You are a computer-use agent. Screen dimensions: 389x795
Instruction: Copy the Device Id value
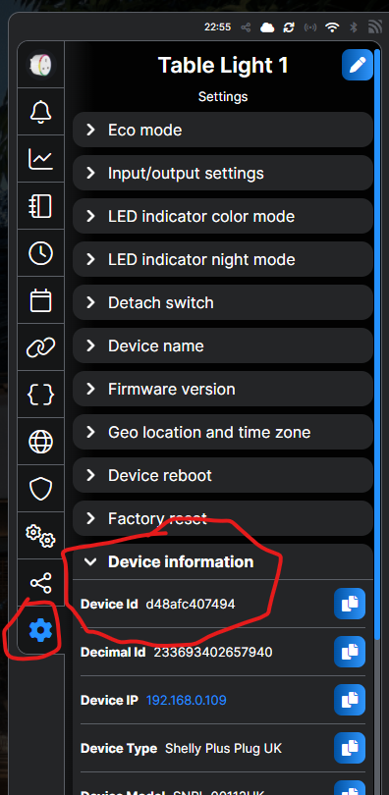pos(350,604)
